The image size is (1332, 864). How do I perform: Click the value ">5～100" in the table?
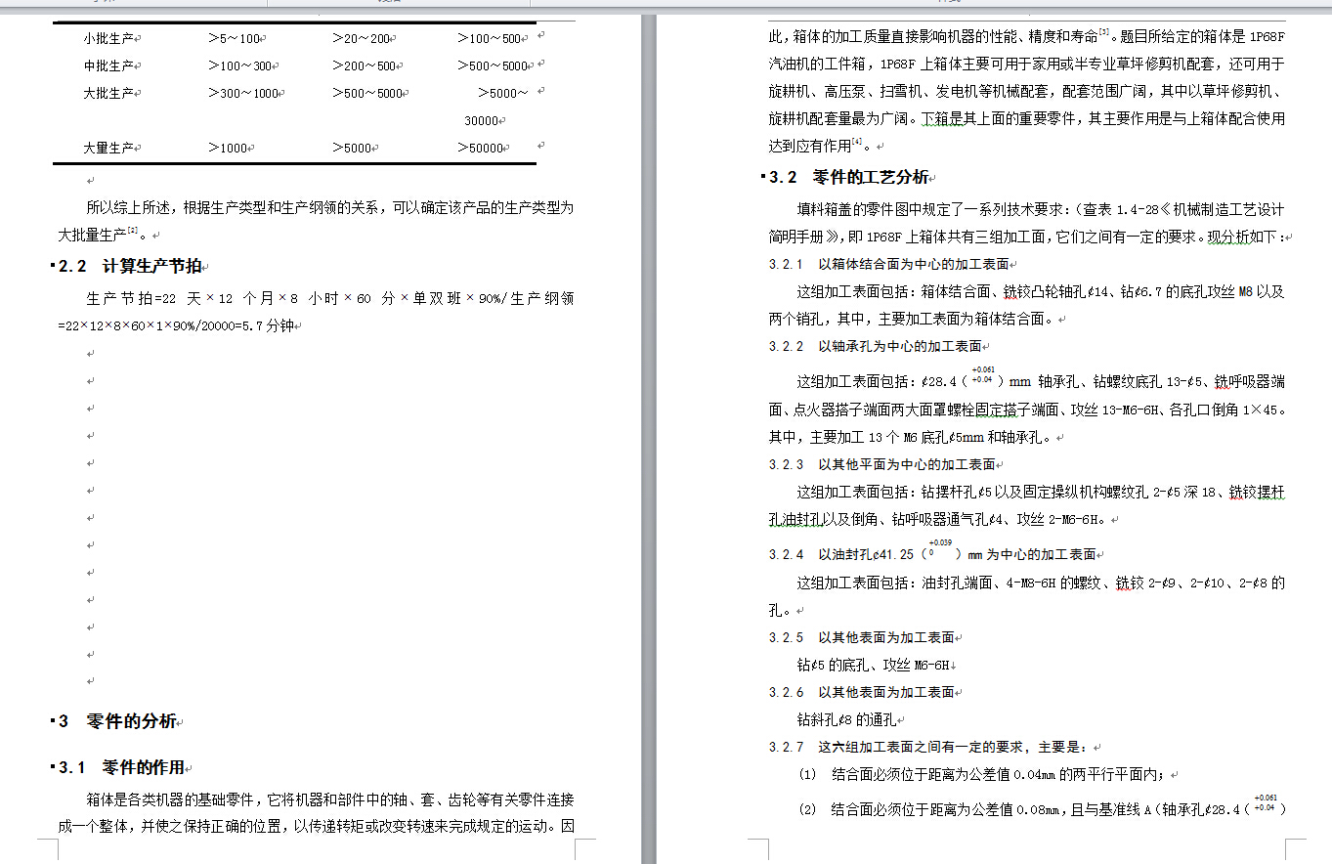coord(235,39)
